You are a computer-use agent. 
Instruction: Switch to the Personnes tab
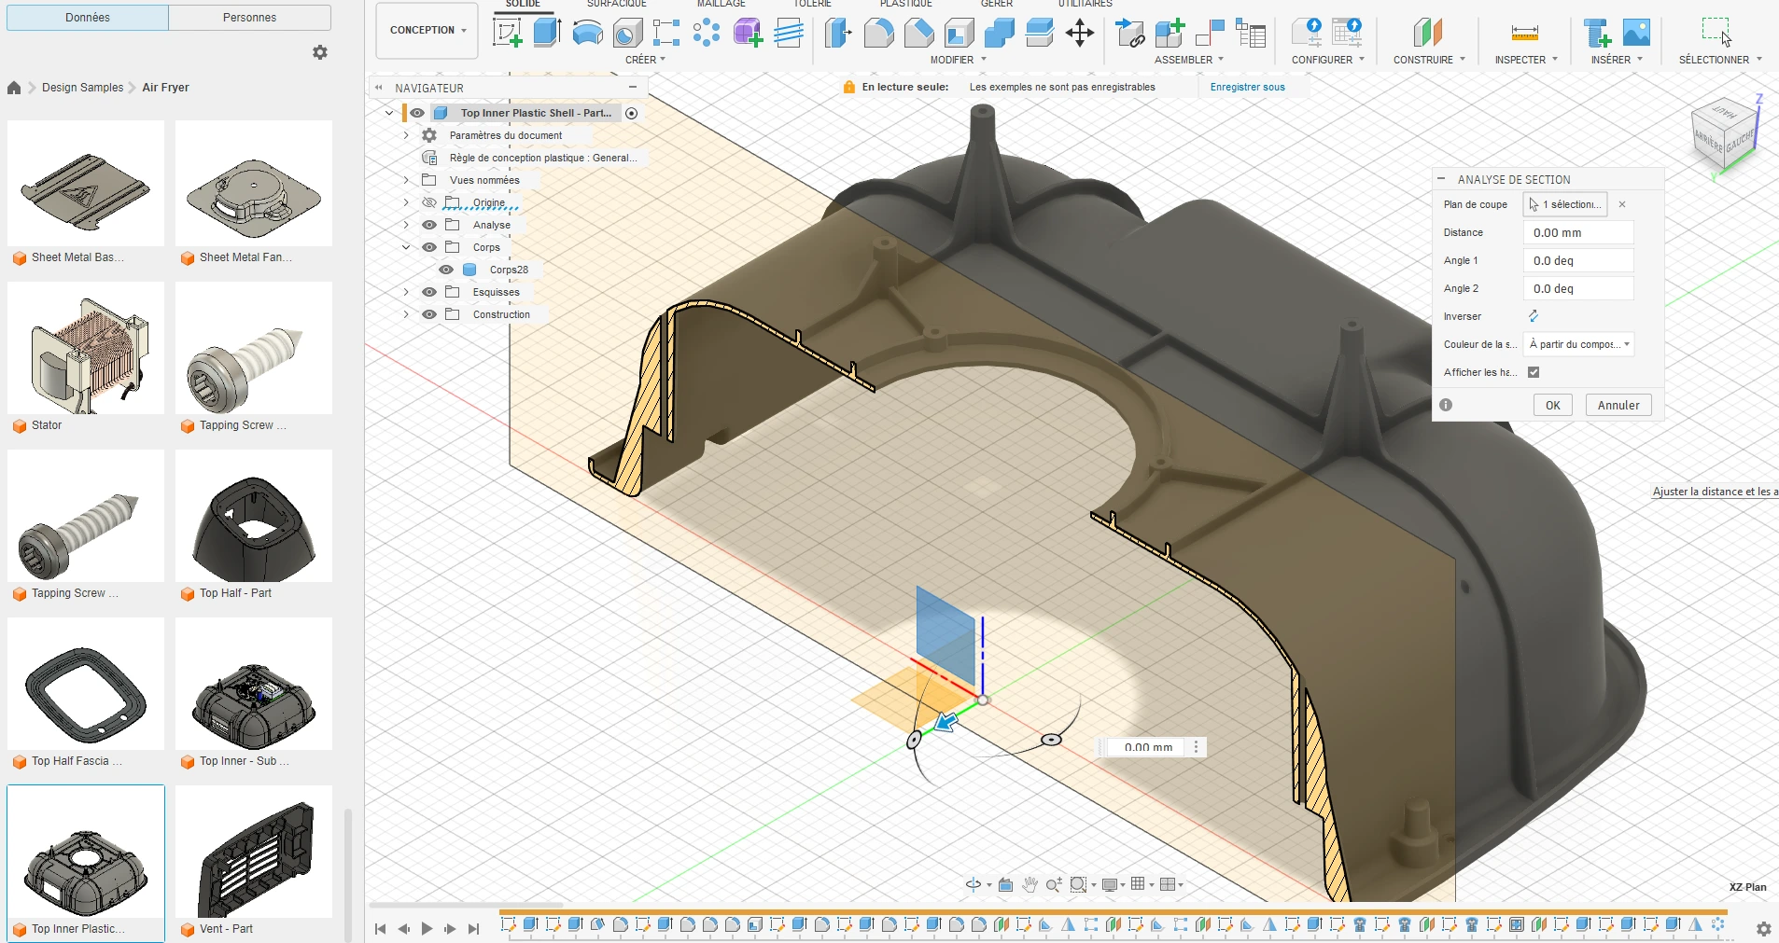pyautogui.click(x=249, y=18)
